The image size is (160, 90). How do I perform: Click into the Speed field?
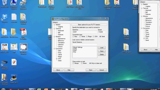coord(102,32)
